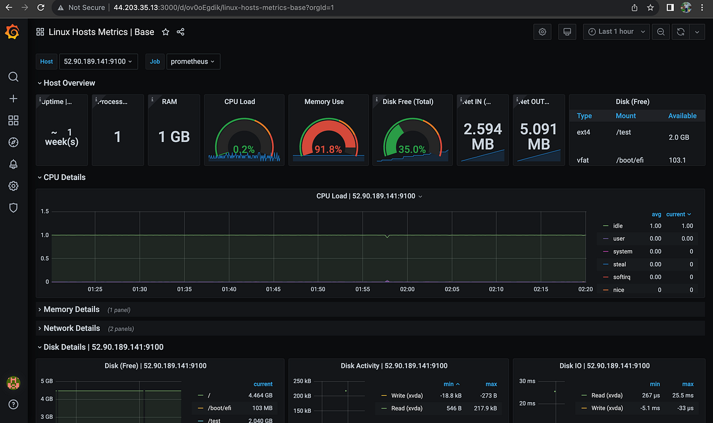Open the Help question mark icon
Screen dimensions: 713x423
coord(13,405)
